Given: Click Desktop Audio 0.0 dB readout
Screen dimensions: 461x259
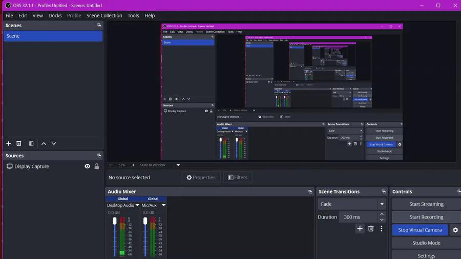Looking at the screenshot, I should (x=114, y=212).
